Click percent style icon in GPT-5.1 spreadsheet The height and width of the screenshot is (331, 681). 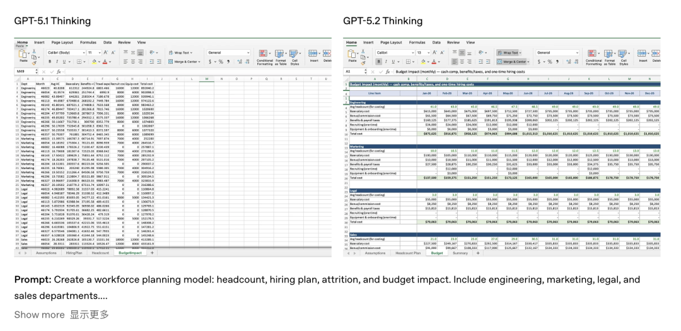[x=221, y=62]
